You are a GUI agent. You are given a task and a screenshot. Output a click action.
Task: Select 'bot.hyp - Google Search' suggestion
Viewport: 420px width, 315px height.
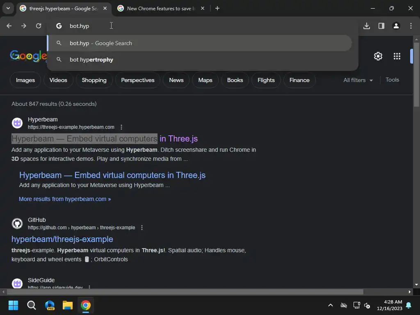(200, 43)
